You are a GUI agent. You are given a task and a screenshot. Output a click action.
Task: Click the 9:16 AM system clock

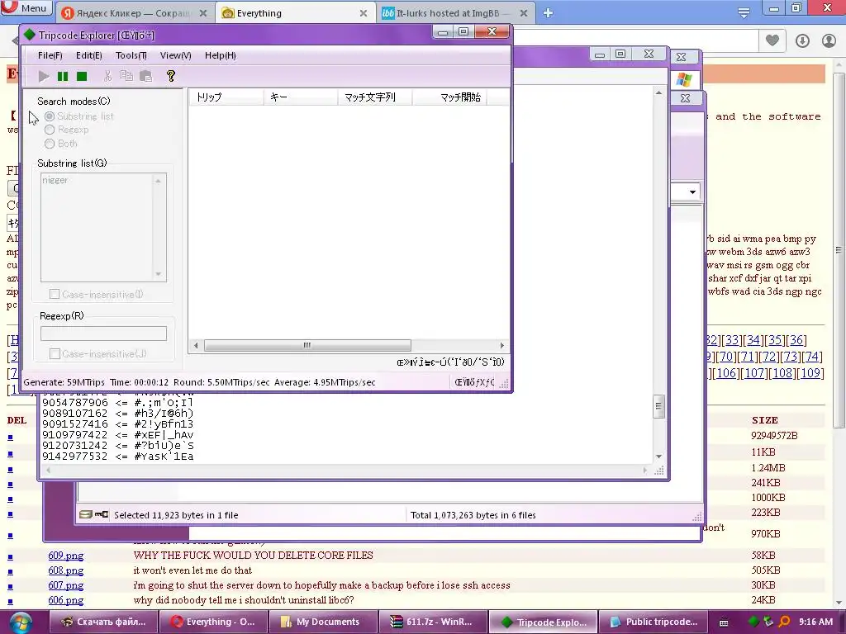(x=815, y=622)
